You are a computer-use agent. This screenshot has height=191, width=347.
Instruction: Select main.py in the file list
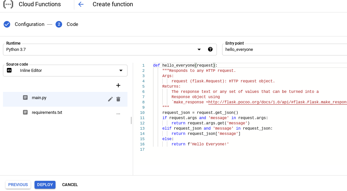(39, 98)
